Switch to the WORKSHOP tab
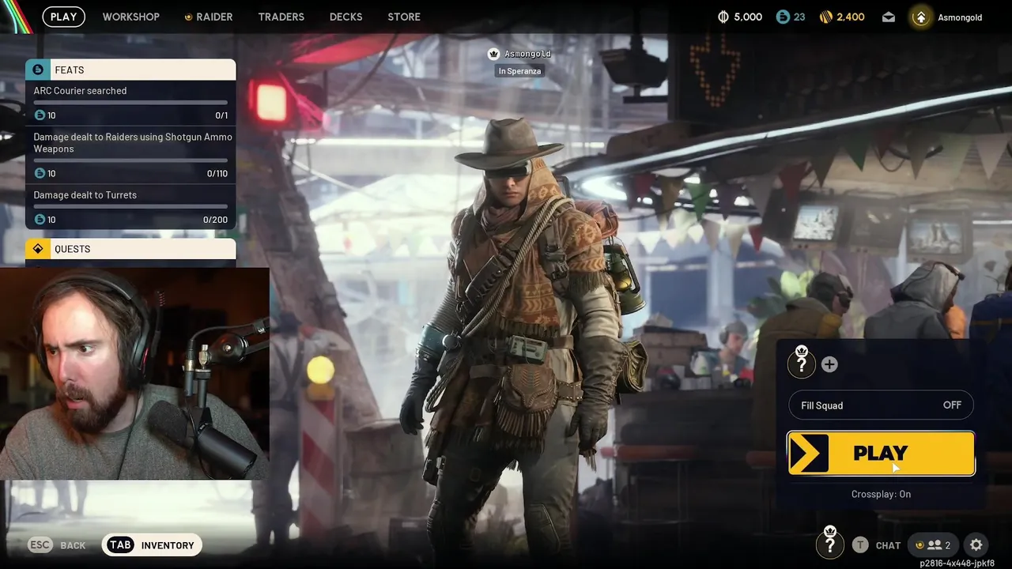This screenshot has width=1012, height=569. 130,17
